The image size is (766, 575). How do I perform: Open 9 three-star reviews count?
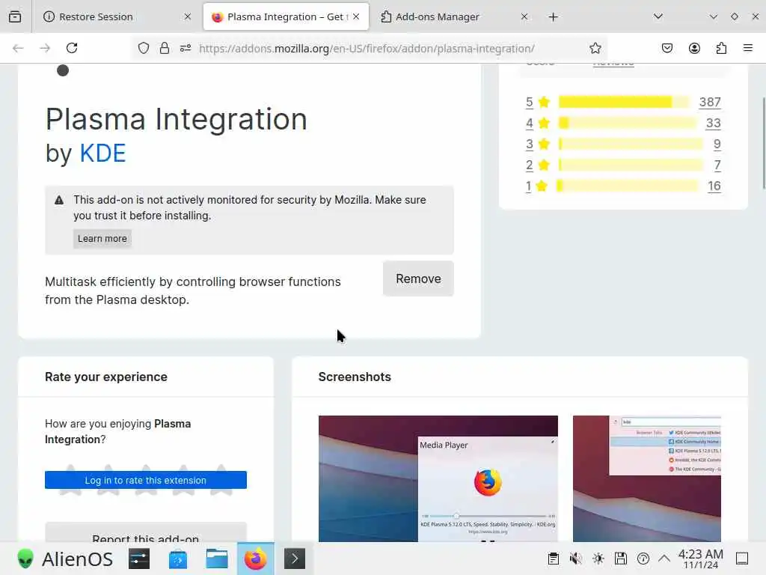tap(717, 144)
